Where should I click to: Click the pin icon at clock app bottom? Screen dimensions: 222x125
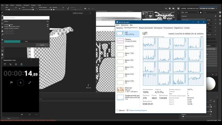pyautogui.click(x=29, y=115)
